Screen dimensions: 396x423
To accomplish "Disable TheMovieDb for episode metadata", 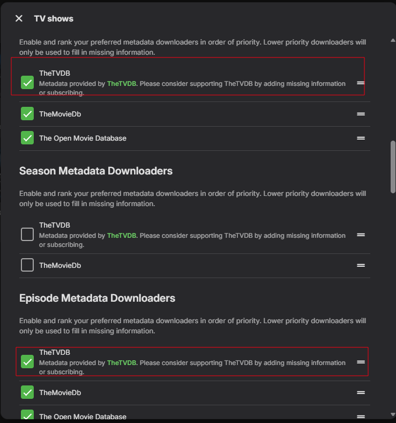I will pyautogui.click(x=27, y=392).
